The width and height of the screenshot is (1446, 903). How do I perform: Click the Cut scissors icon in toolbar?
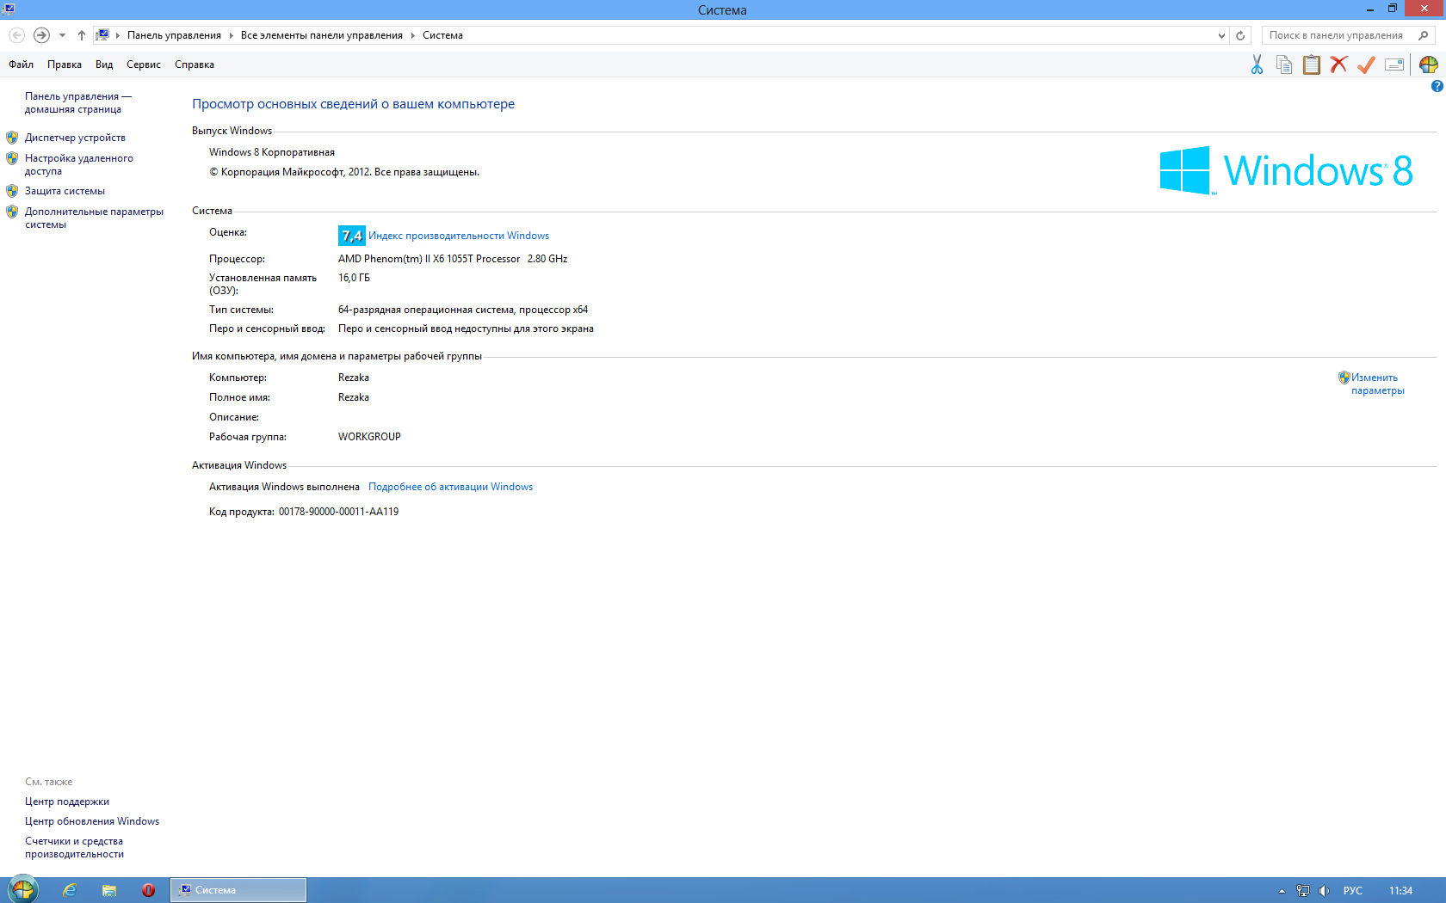(1257, 65)
